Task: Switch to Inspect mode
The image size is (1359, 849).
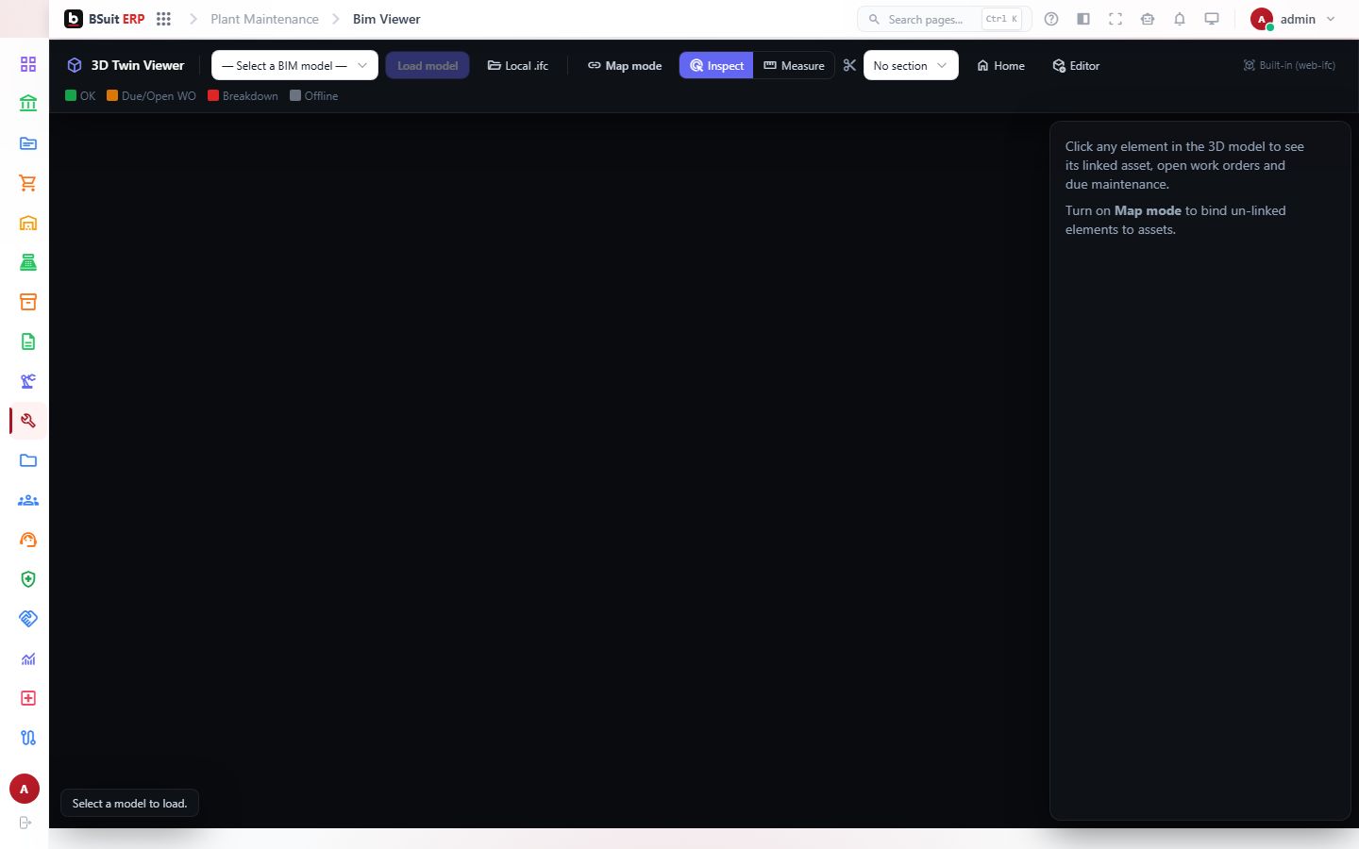Action: pyautogui.click(x=716, y=65)
